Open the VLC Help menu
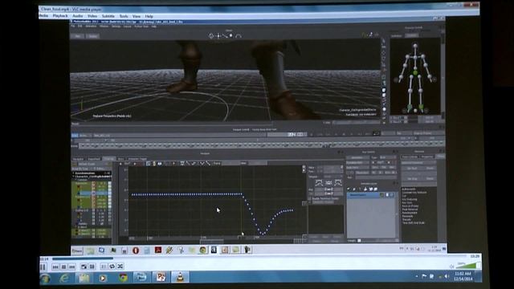 pyautogui.click(x=149, y=16)
